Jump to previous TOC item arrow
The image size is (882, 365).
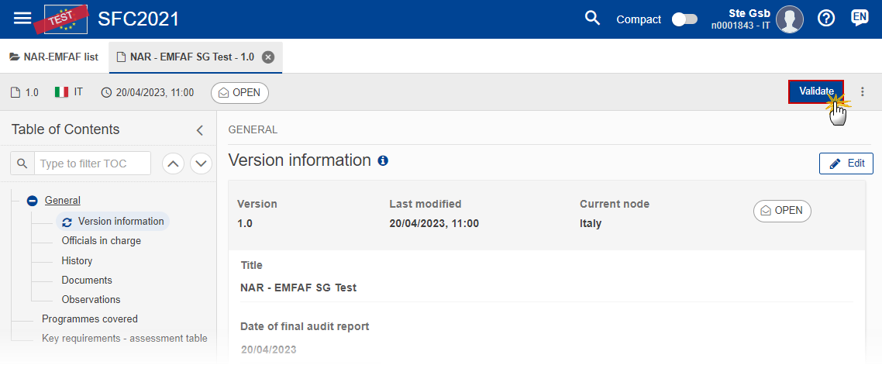pyautogui.click(x=174, y=164)
